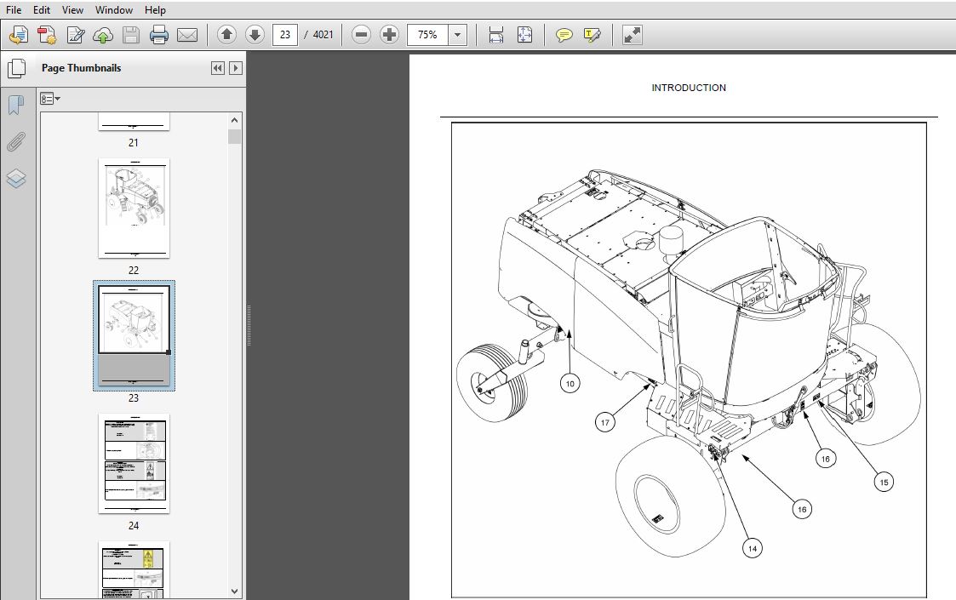Click the Edit/Sign document icon
The image size is (956, 600).
tap(75, 35)
